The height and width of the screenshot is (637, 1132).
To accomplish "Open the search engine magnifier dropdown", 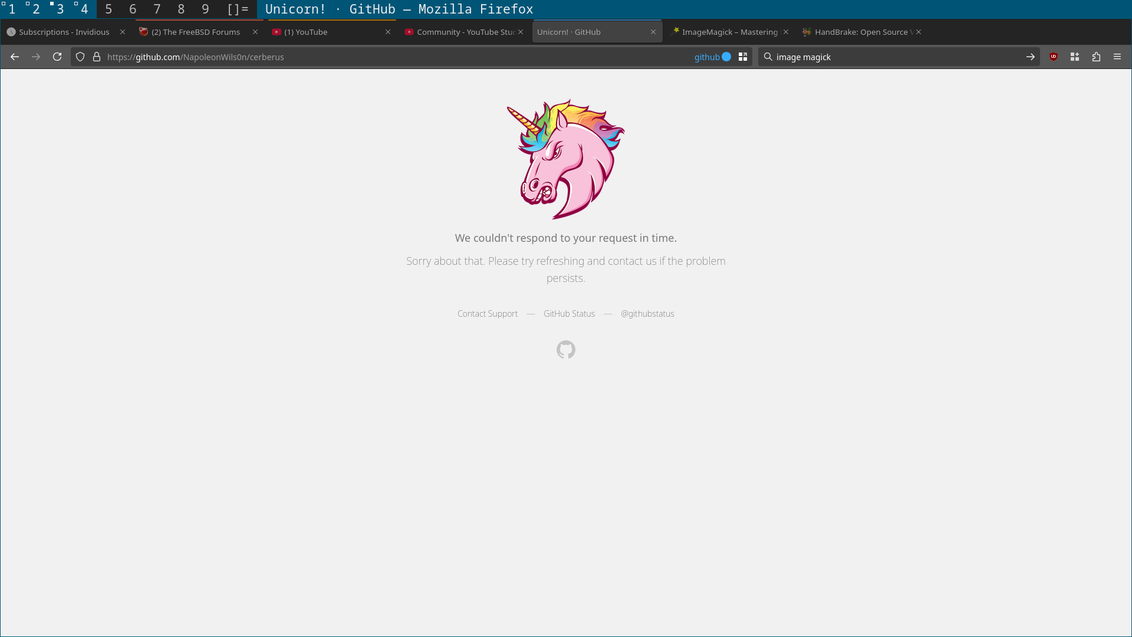I will pos(768,57).
